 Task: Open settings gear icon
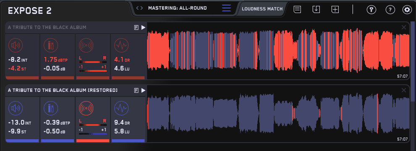tap(407, 10)
